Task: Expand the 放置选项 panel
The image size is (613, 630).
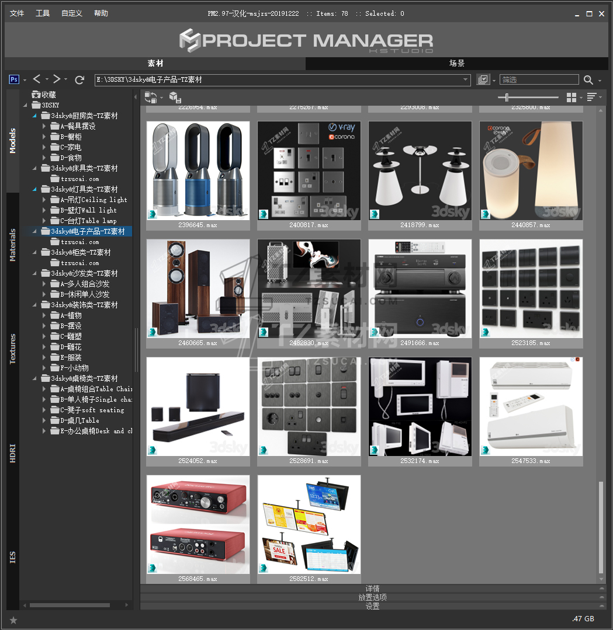Action: tap(372, 597)
